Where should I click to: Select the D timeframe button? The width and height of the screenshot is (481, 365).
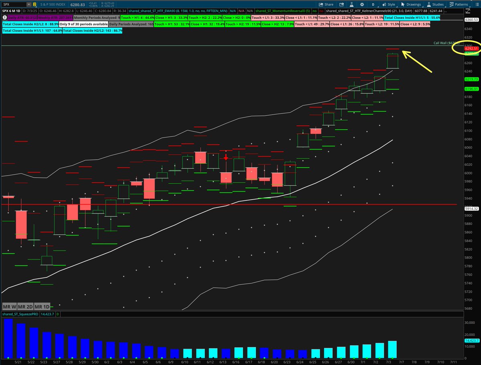pos(373,4)
